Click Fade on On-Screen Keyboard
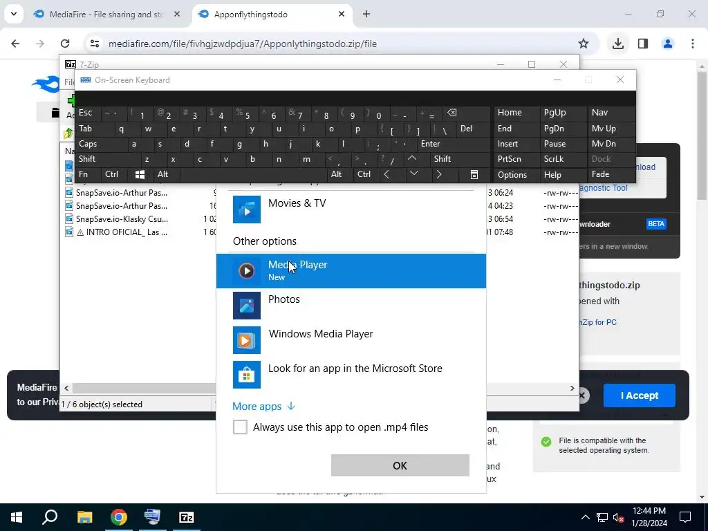The height and width of the screenshot is (531, 708). click(x=611, y=174)
